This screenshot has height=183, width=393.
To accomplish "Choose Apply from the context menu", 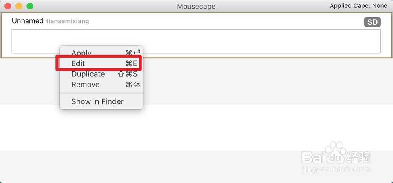I will 101,53.
